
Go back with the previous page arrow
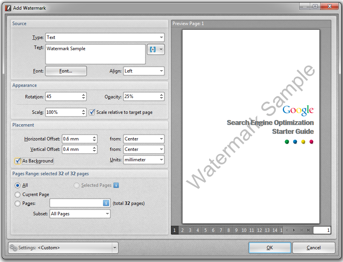(x=287, y=230)
